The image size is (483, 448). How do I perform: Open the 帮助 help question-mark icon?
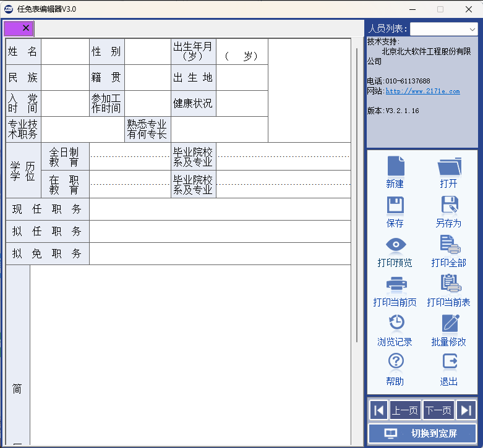pos(396,361)
